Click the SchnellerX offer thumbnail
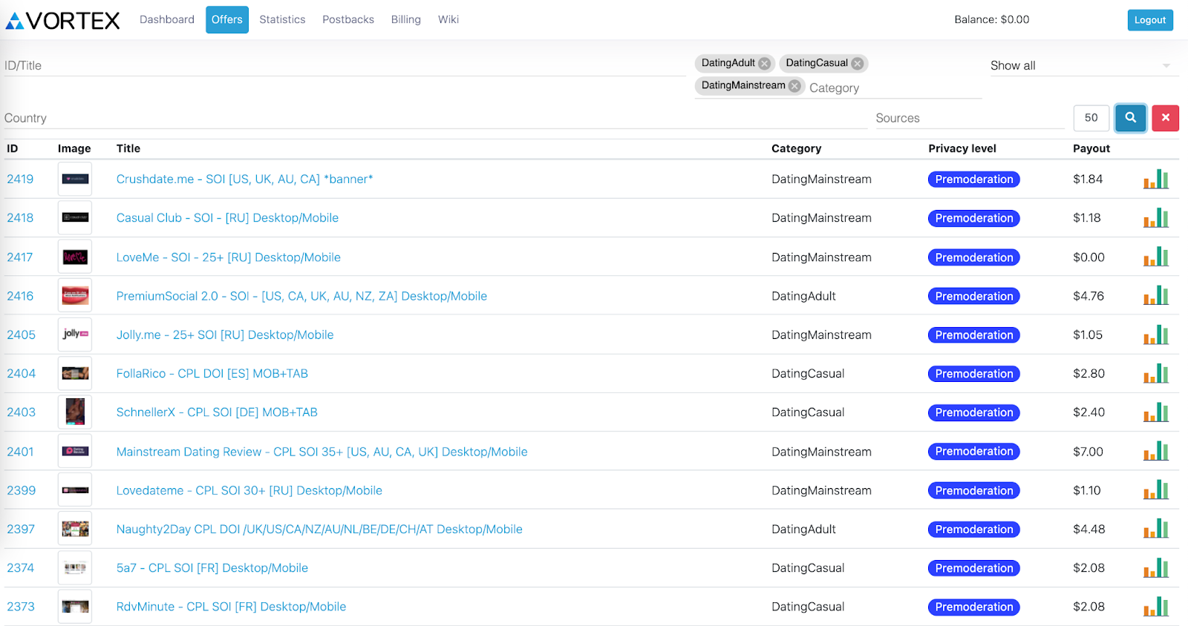Screen dimensions: 1188x626 (x=75, y=412)
